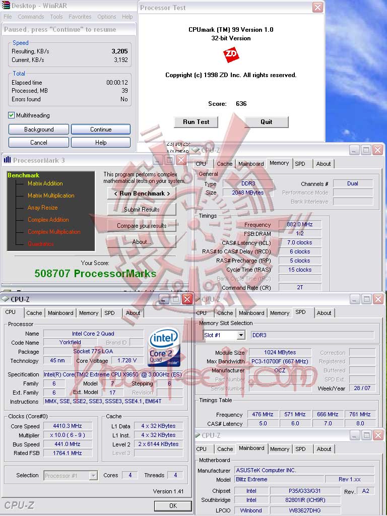Switch to Cache tab in the CPU-Z SPD window
Image resolution: width=387 pixels, height=516 pixels.
(225, 313)
